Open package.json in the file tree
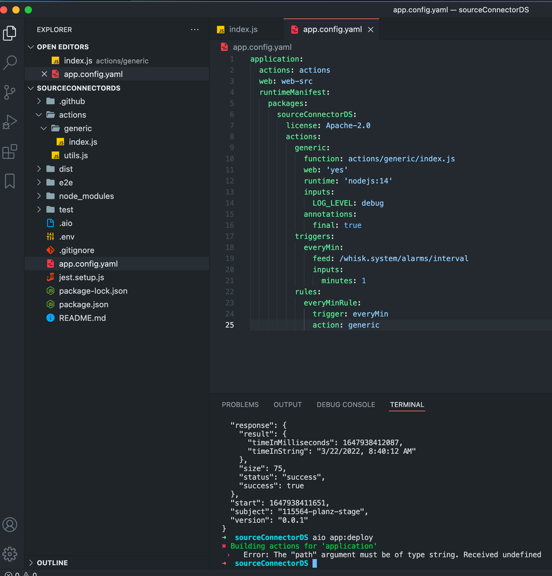The height and width of the screenshot is (576, 552). coord(83,304)
